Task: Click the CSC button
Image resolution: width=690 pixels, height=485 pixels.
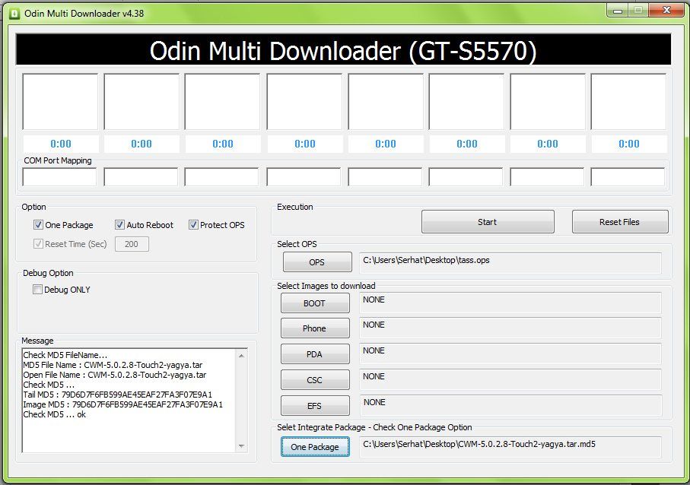Action: [x=315, y=379]
